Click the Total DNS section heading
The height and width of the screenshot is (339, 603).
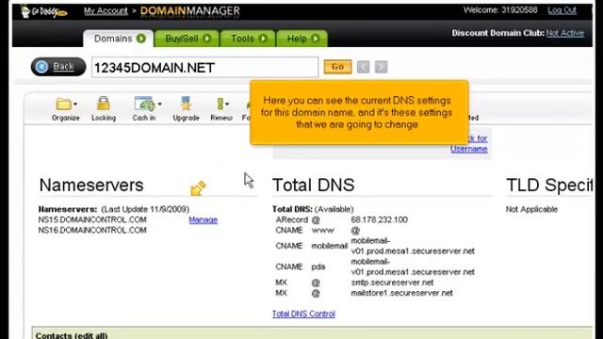(x=314, y=186)
